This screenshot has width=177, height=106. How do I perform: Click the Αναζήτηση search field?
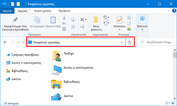coord(155,42)
